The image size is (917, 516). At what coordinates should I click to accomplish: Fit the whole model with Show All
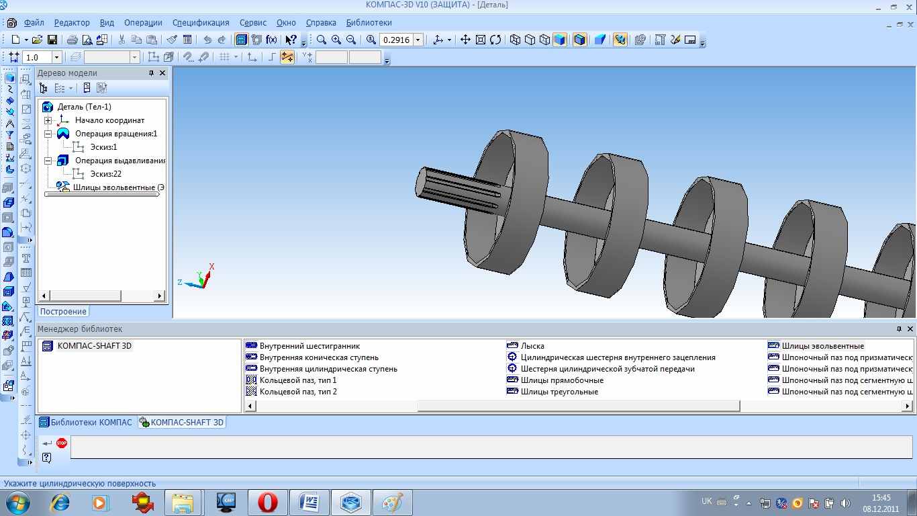coord(481,40)
